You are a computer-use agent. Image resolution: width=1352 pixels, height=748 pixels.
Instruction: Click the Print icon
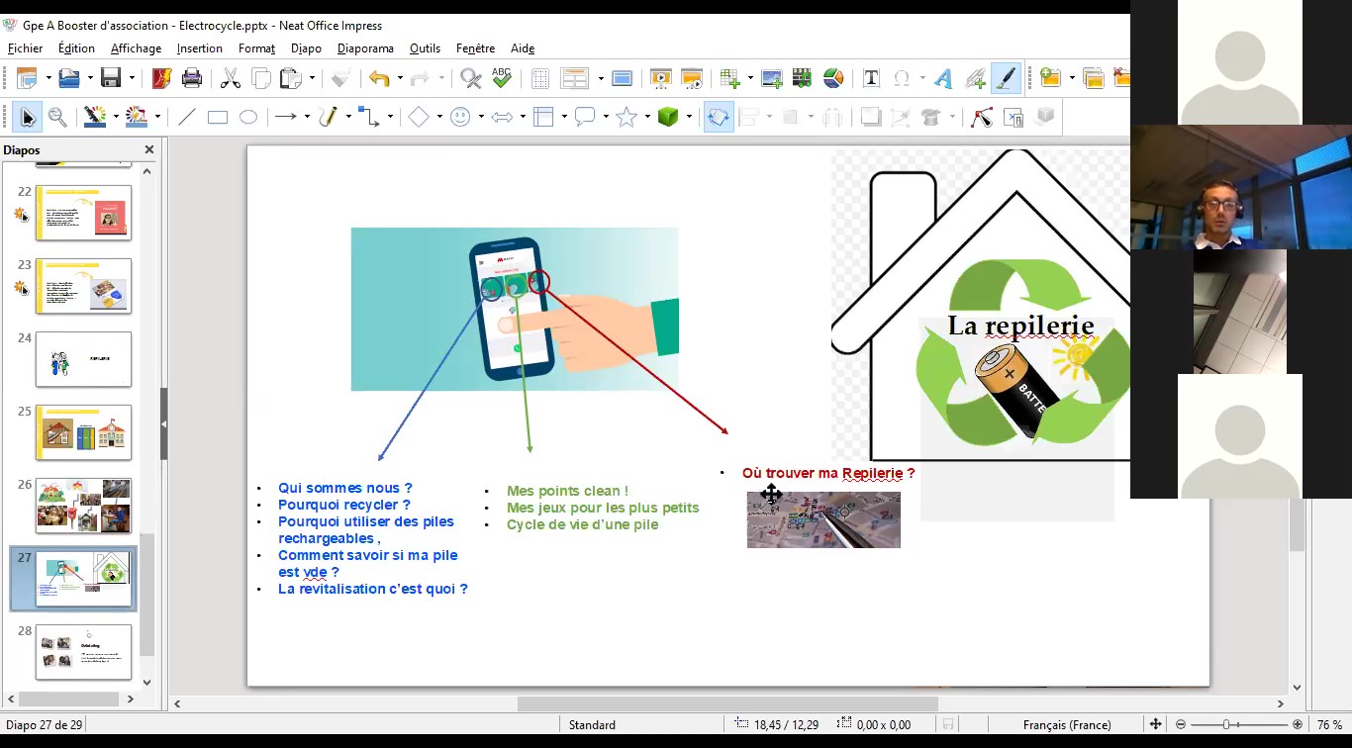[x=192, y=78]
